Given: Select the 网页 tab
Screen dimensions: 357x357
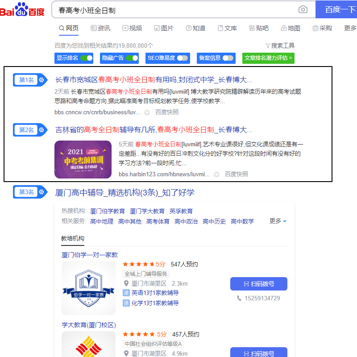Looking at the screenshot, I should click(x=69, y=28).
